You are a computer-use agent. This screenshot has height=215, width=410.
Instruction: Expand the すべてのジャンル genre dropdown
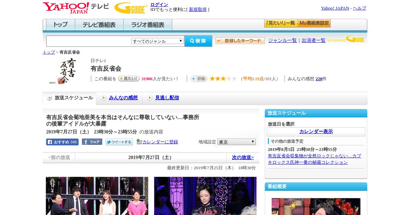pos(158,41)
